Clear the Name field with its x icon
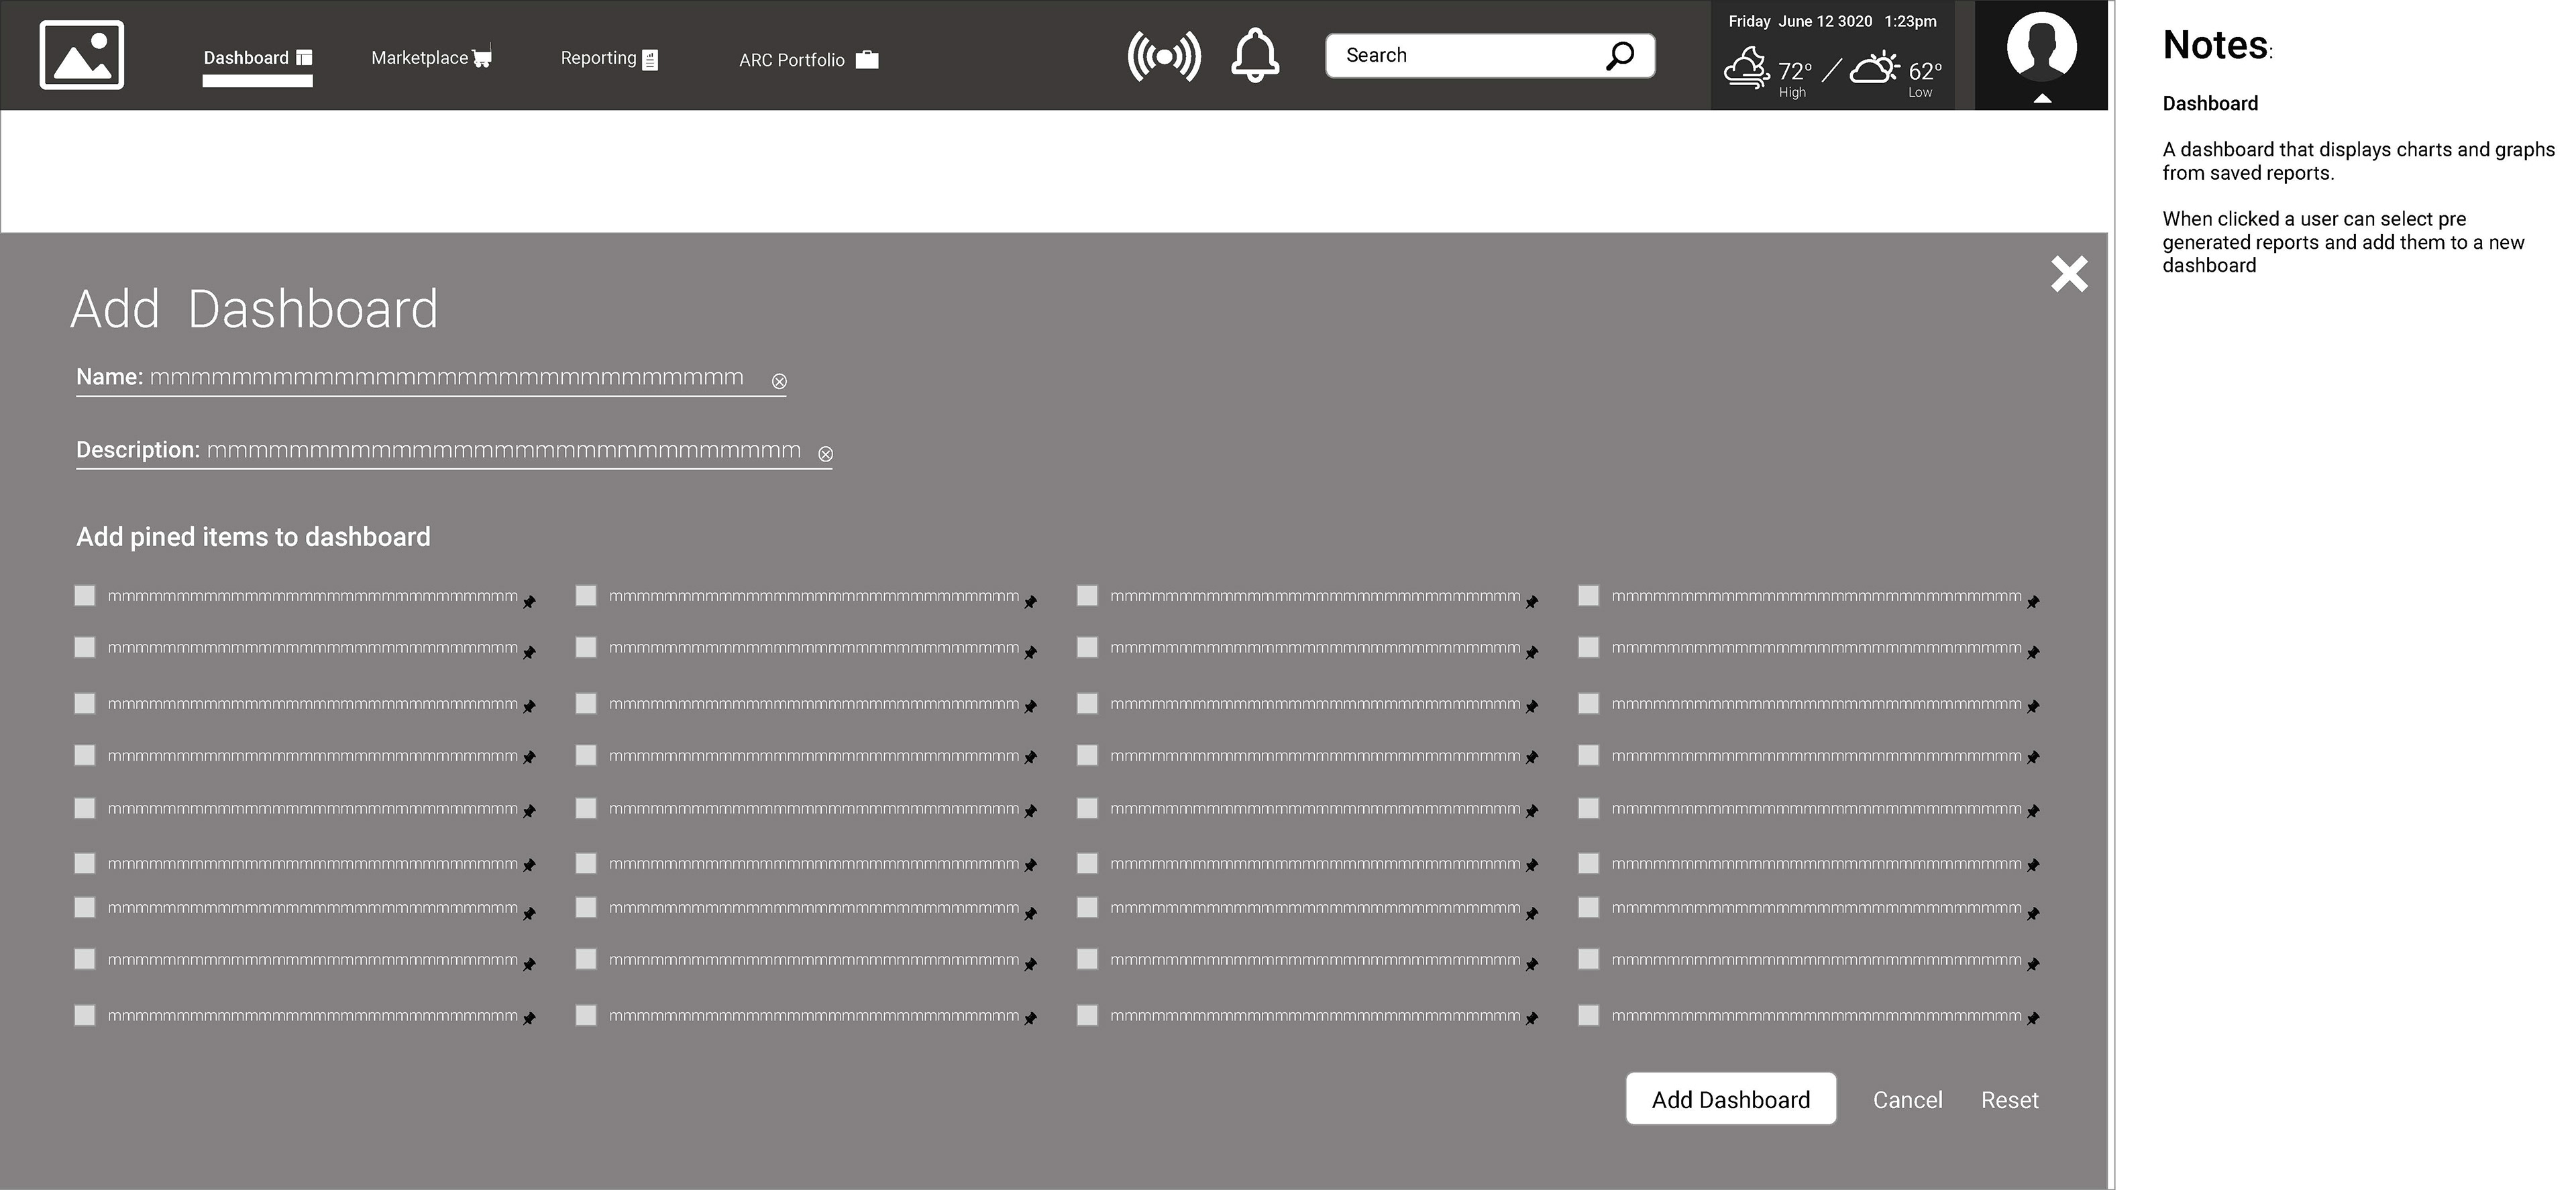2576x1190 pixels. pyautogui.click(x=779, y=381)
